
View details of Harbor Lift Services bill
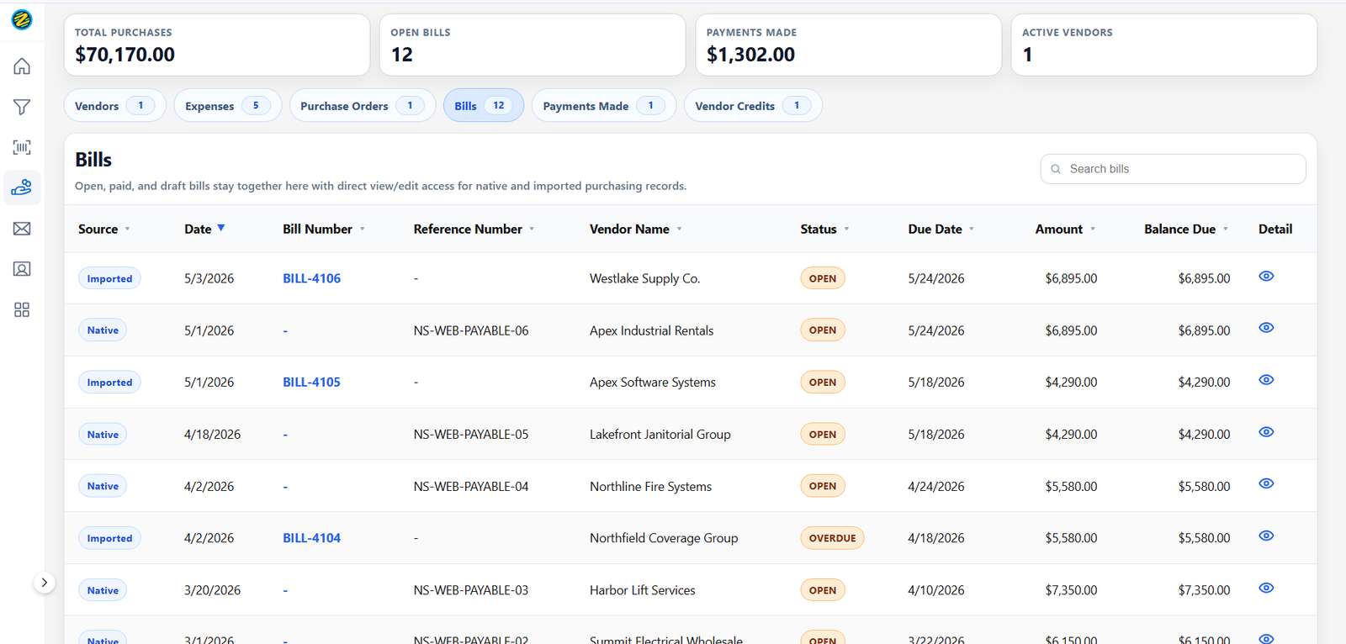[1266, 589]
